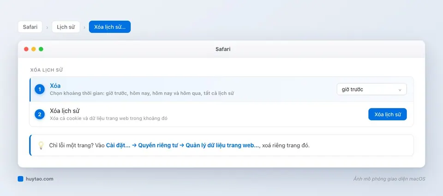Click the lightbulb tip icon

(x=41, y=145)
